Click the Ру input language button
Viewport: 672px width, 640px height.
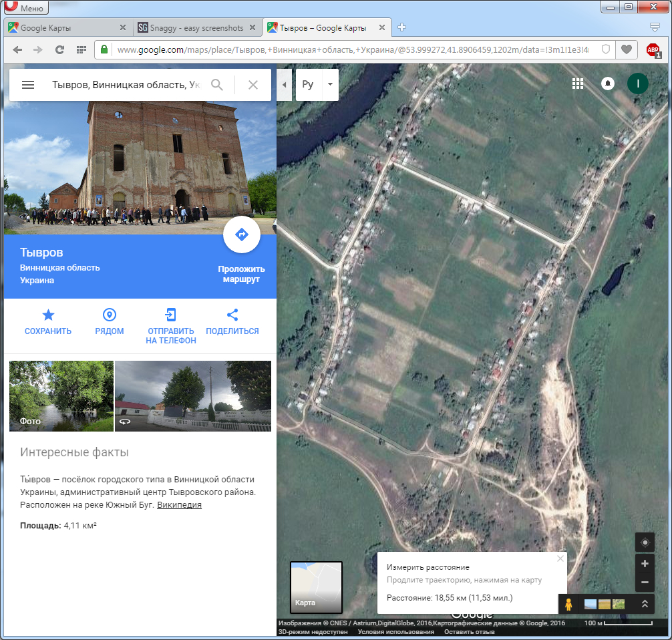tap(308, 84)
